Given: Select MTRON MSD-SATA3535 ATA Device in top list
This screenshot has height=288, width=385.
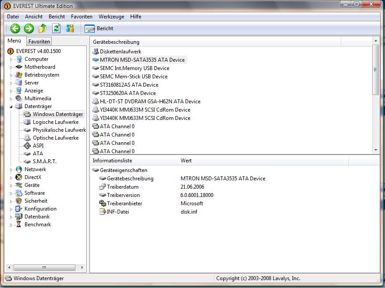Looking at the screenshot, I should pyautogui.click(x=142, y=60).
